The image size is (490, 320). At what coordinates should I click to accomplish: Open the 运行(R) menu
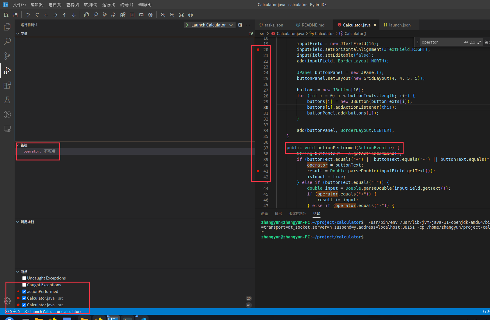click(109, 5)
